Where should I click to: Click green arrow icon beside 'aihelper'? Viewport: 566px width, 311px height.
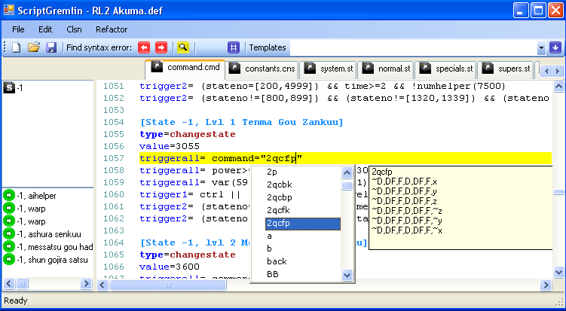(8, 196)
